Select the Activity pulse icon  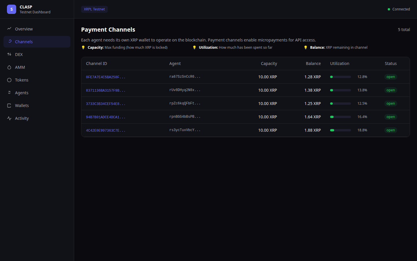click(9, 118)
